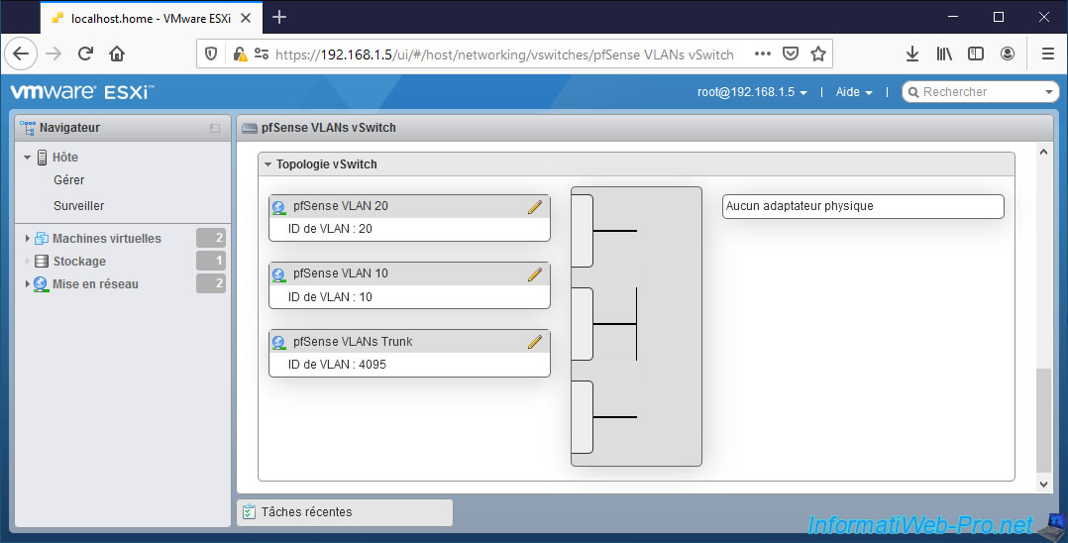Edit pfSense VLAN 10 with pencil icon
This screenshot has width=1068, height=543.
coord(535,274)
